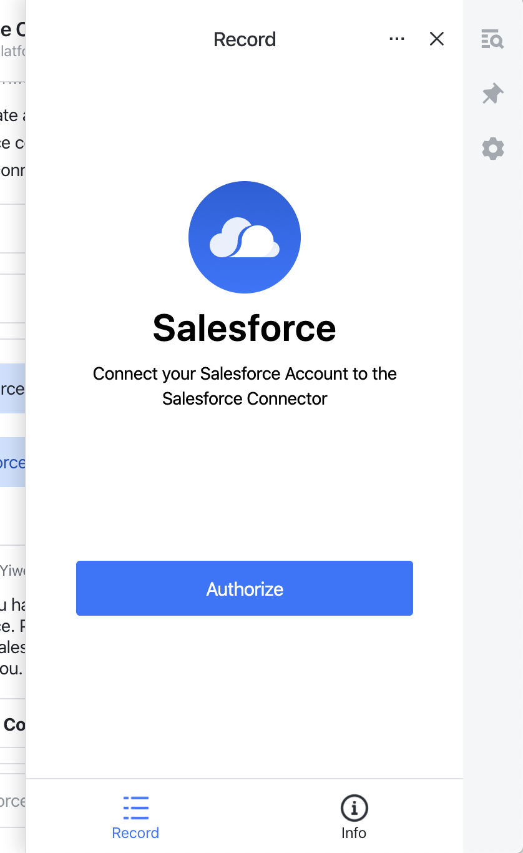
Task: Click the Salesforce heading text
Action: pyautogui.click(x=245, y=329)
